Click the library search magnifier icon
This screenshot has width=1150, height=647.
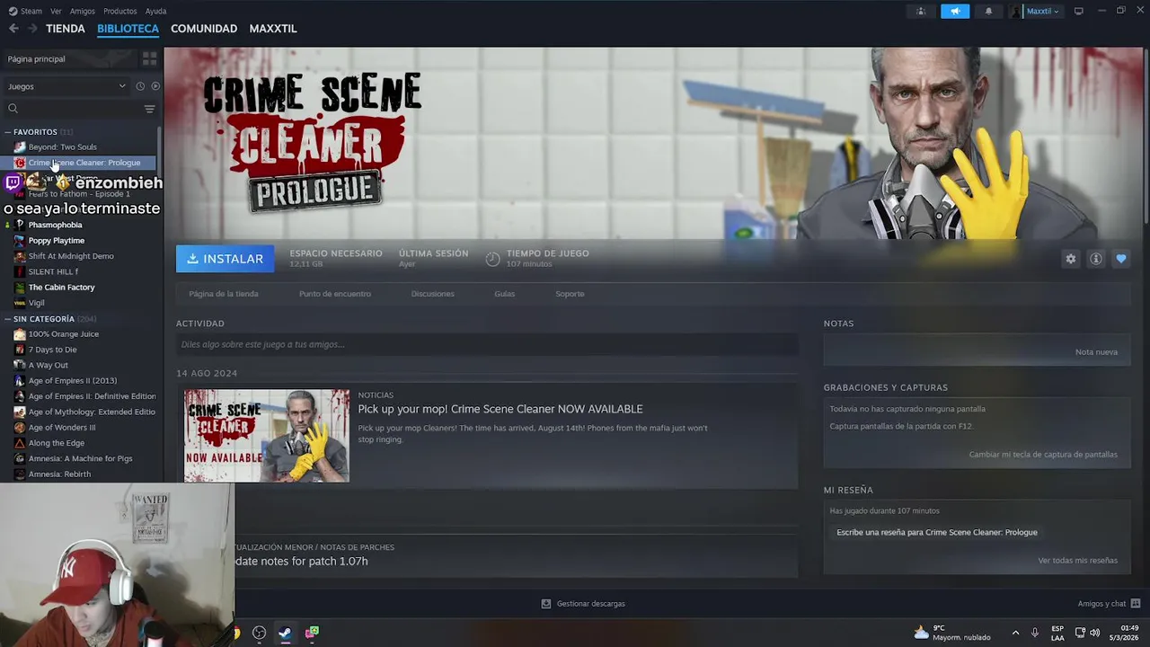[13, 109]
